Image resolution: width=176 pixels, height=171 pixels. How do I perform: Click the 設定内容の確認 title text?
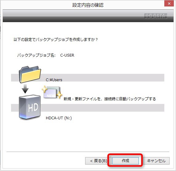(x=88, y=5)
